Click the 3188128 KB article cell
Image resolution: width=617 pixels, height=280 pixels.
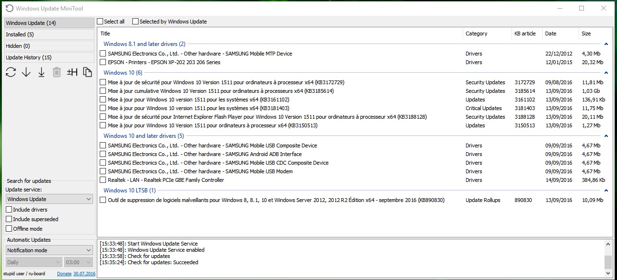pyautogui.click(x=524, y=117)
